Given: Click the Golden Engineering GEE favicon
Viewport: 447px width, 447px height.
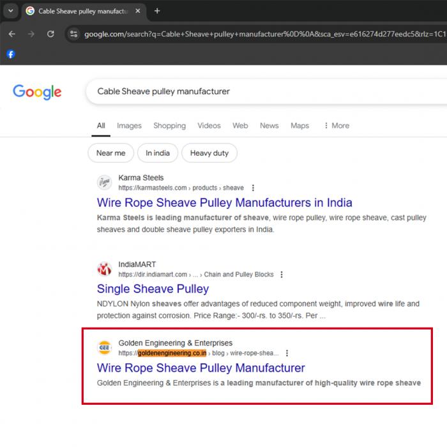Looking at the screenshot, I should [104, 348].
